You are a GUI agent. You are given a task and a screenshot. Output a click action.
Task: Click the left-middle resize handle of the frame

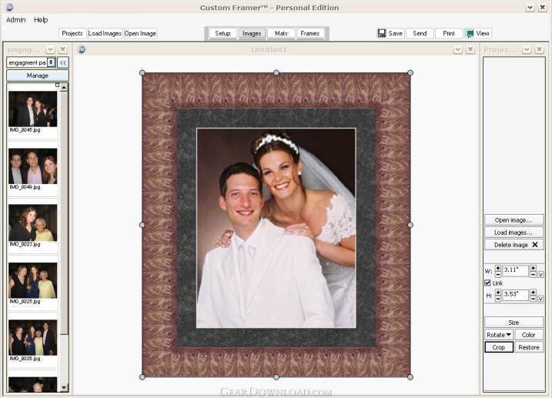tap(142, 225)
